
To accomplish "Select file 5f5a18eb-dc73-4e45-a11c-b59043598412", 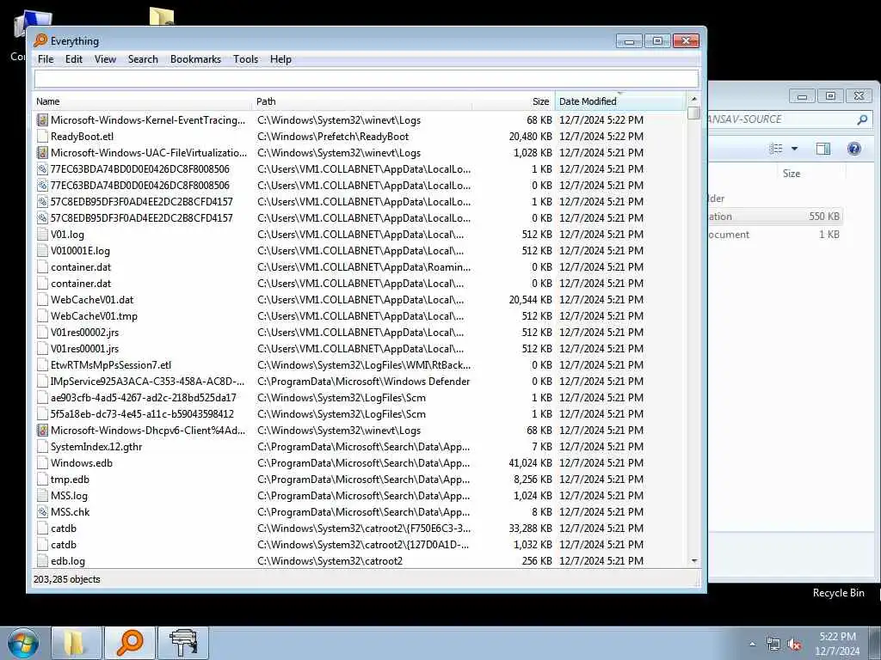I will (142, 413).
